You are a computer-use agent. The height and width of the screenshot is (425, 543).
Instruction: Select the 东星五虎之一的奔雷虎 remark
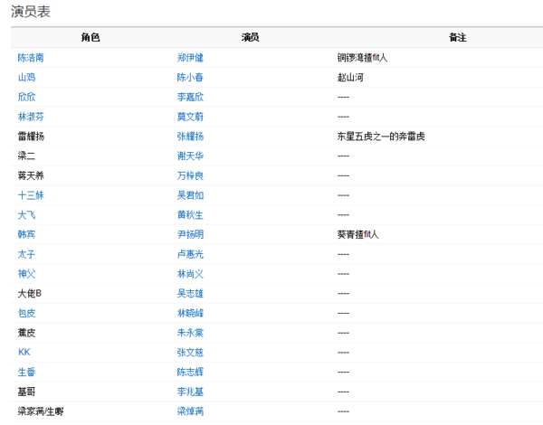point(381,137)
